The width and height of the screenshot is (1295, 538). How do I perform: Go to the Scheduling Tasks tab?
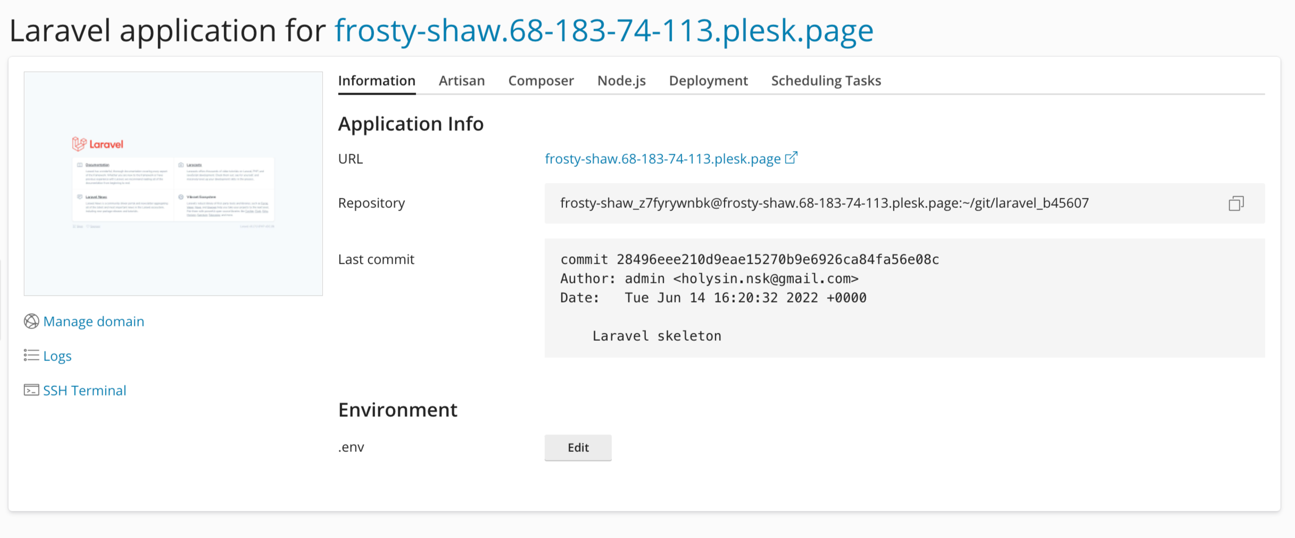point(826,81)
